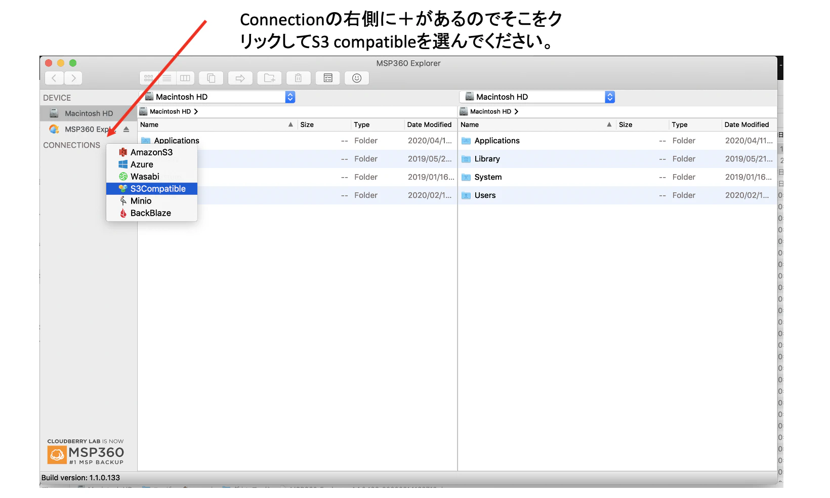Select Library folder in the right pane

pyautogui.click(x=617, y=159)
